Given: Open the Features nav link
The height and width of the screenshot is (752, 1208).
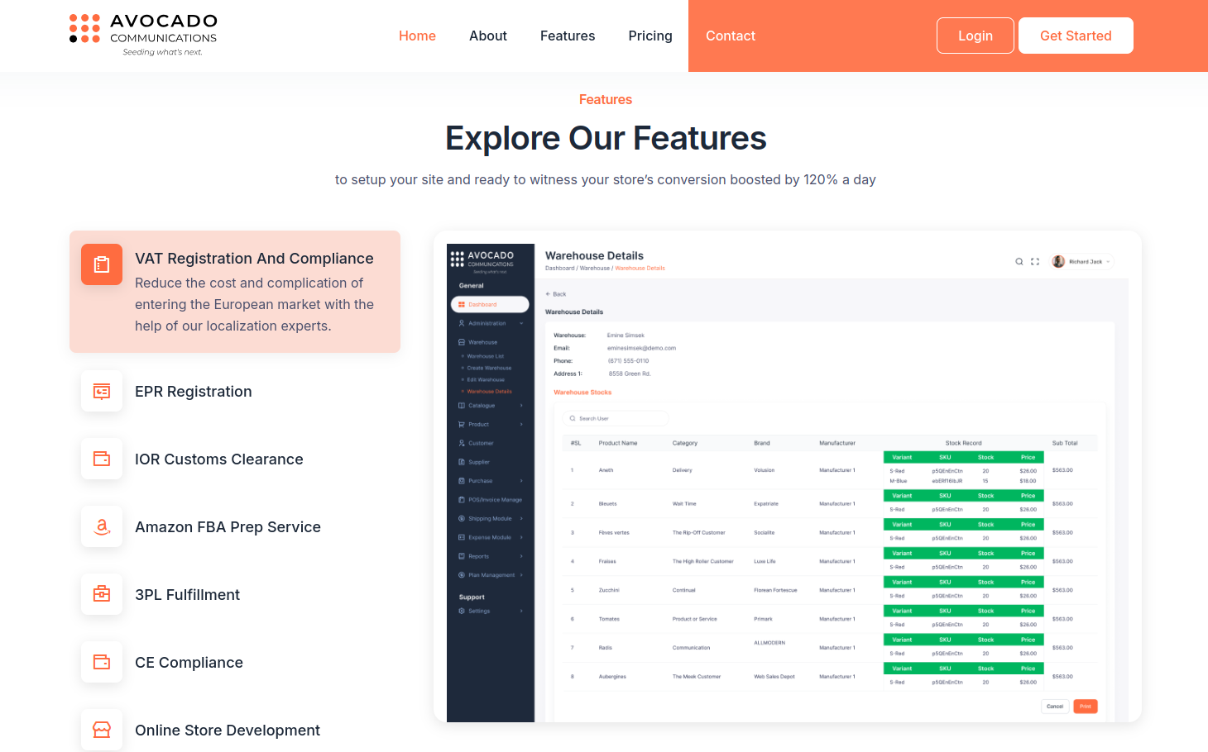Looking at the screenshot, I should 568,36.
